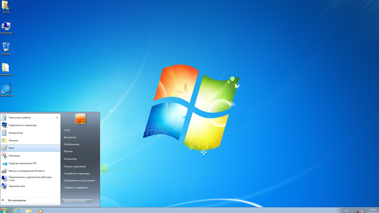Open Подключение к удаленному рабочему столу
This screenshot has height=213, width=379.
30,178
